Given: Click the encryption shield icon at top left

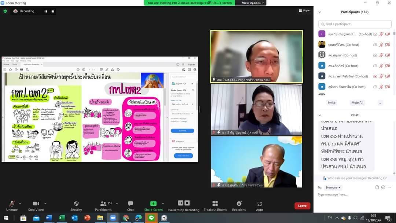Looking at the screenshot, I should (5, 11).
